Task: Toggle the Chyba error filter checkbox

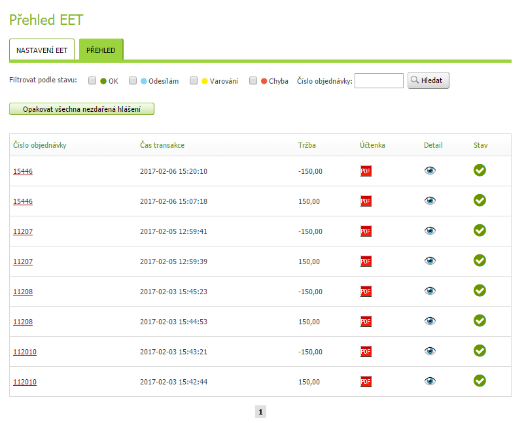Action: click(253, 81)
